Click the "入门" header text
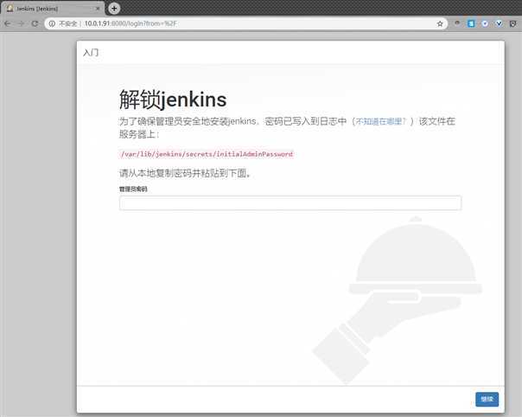Viewport: 522px width, 417px height. 91,53
